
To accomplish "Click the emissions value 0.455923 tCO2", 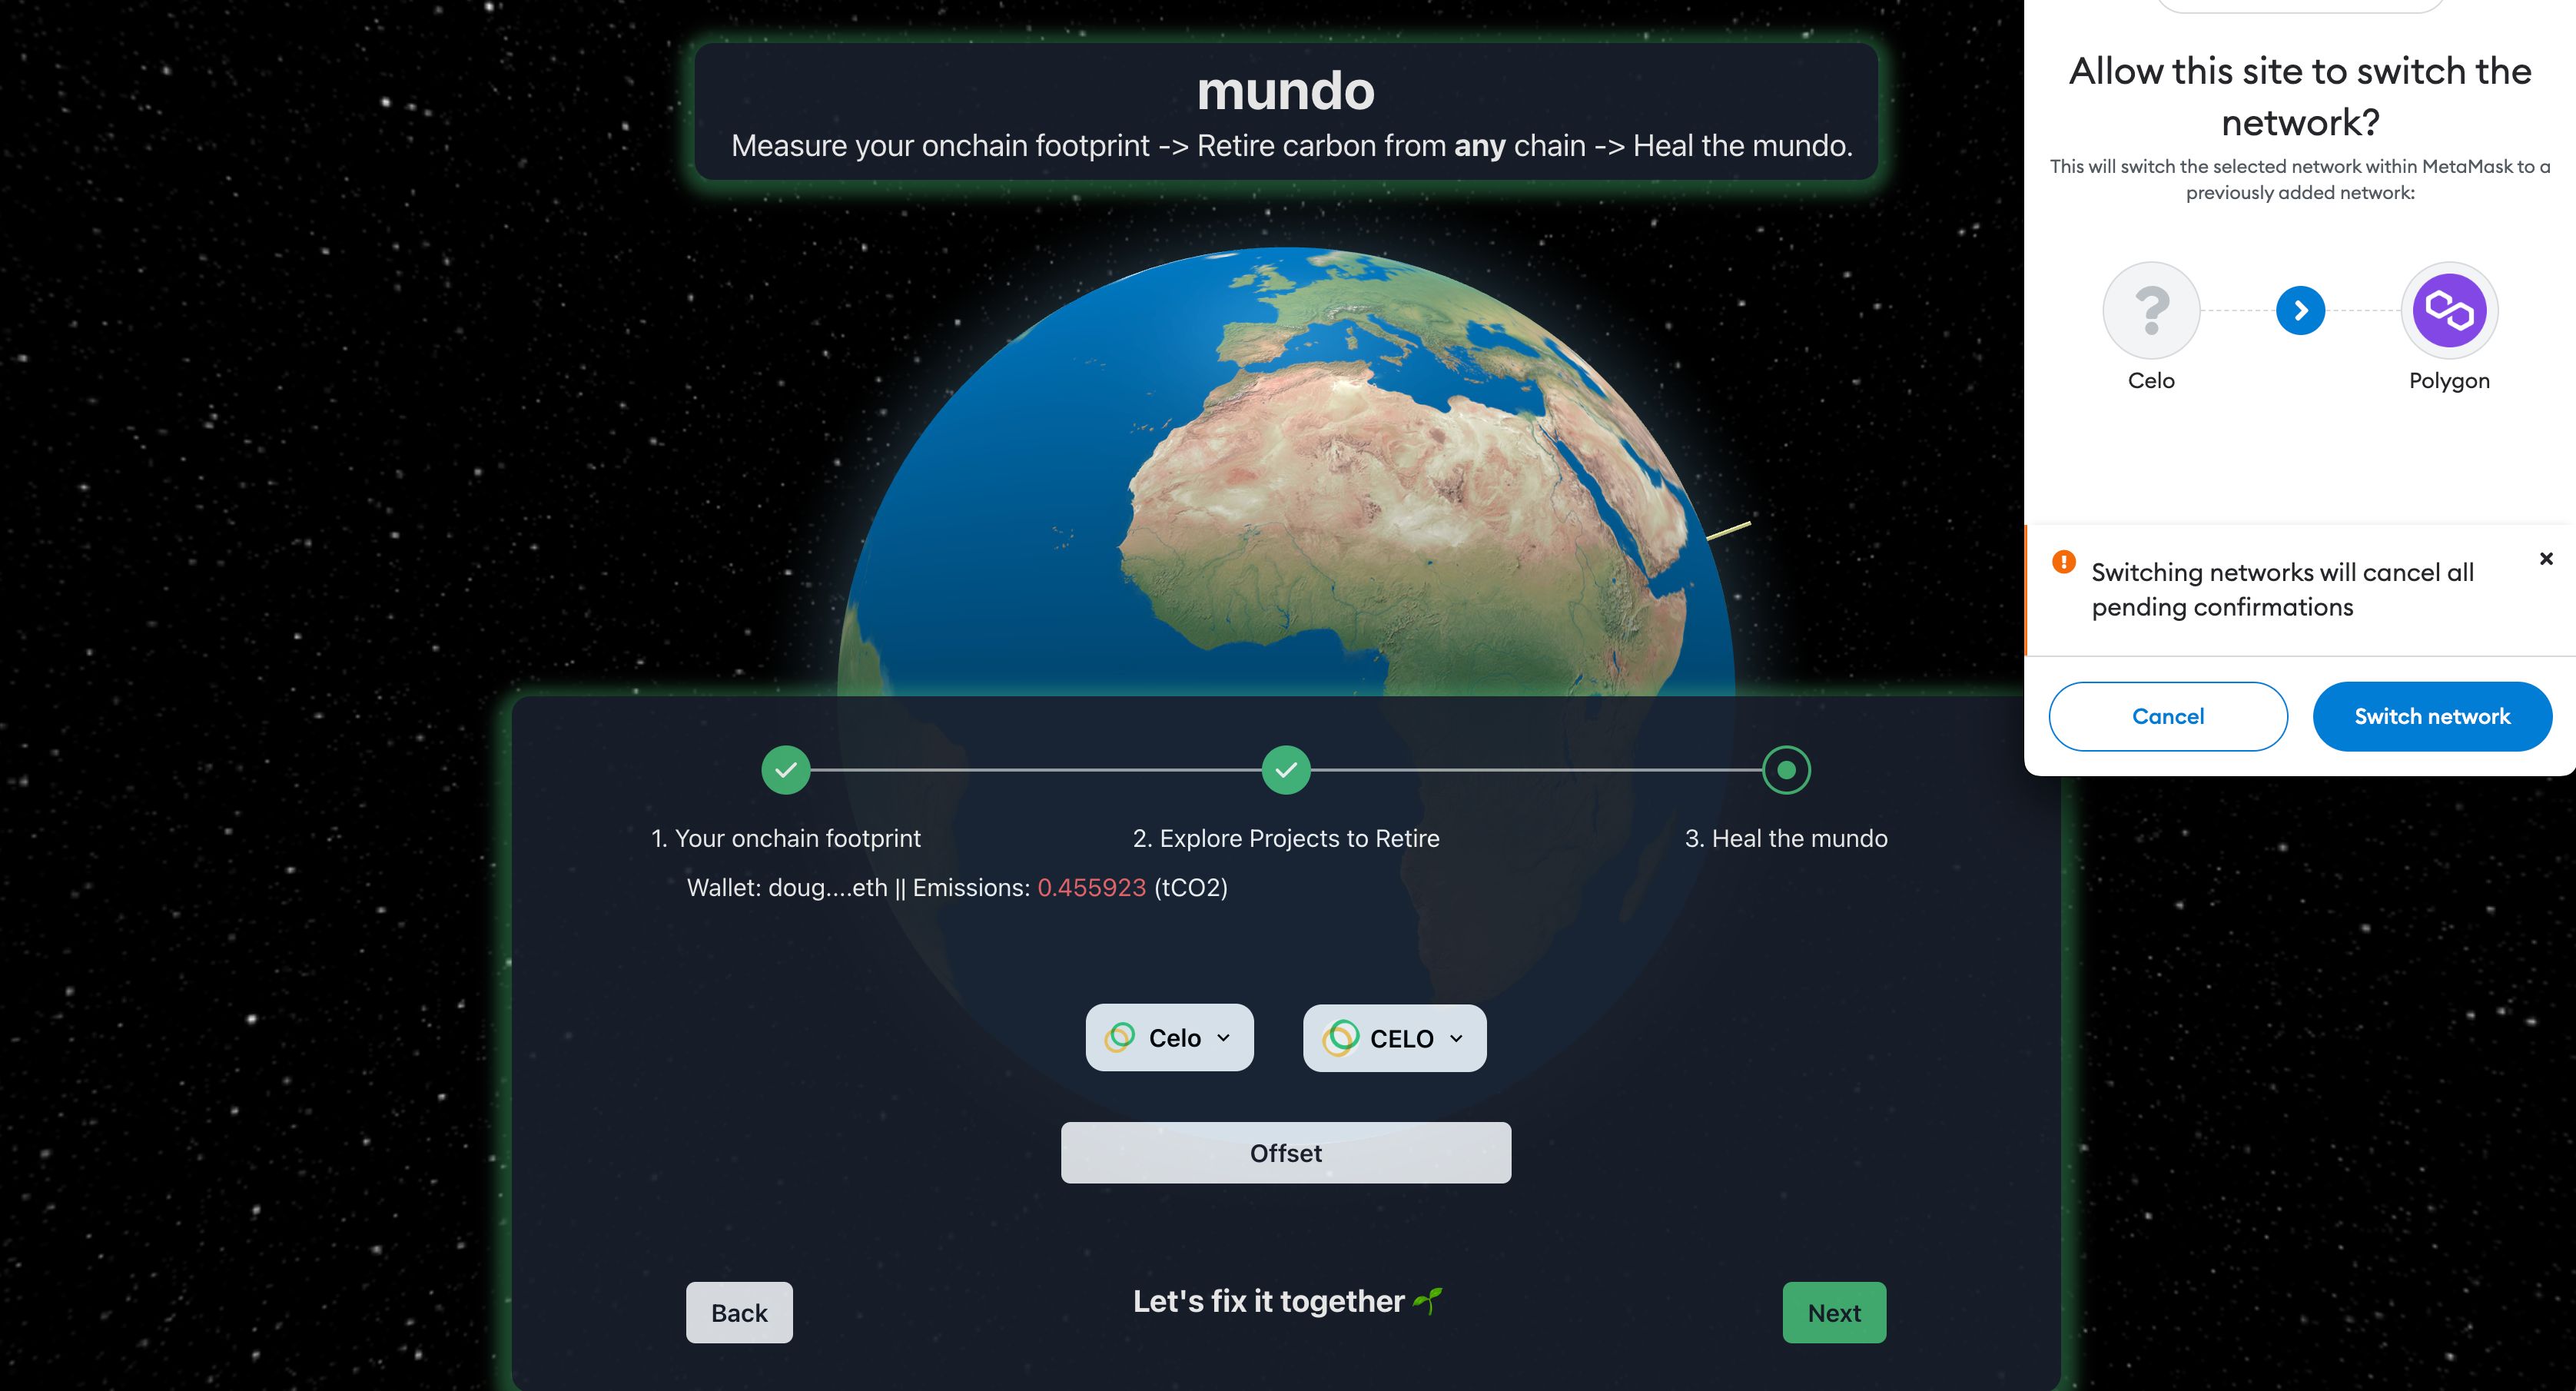I will click(1093, 888).
